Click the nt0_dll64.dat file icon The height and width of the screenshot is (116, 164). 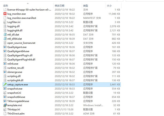5,39
